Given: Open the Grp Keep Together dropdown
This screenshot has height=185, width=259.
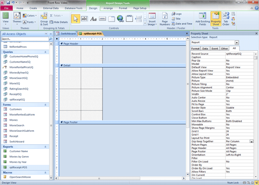Looking at the screenshot, I should coord(252,141).
